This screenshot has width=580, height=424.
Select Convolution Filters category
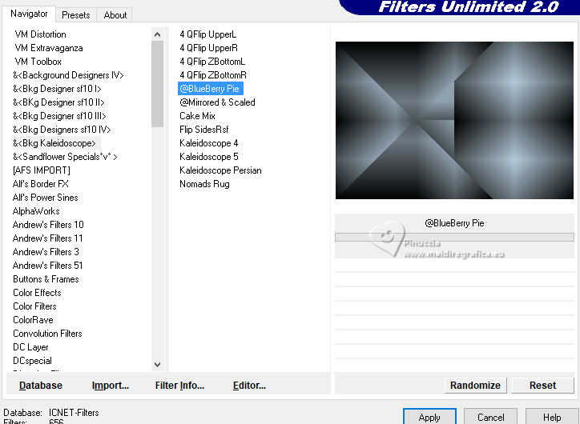(x=47, y=334)
